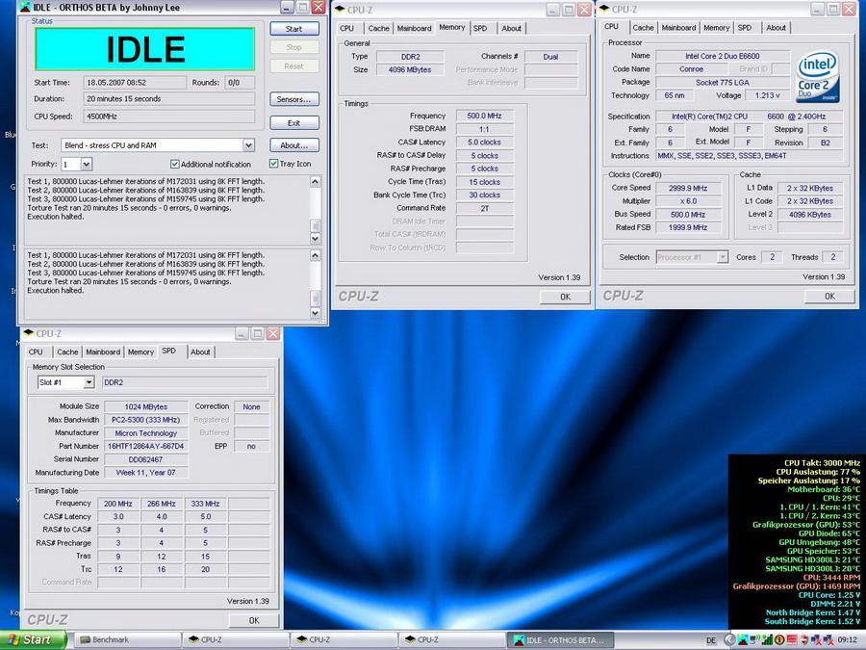Click the Exit button in Orthos
Image resolution: width=866 pixels, height=650 pixels.
294,122
